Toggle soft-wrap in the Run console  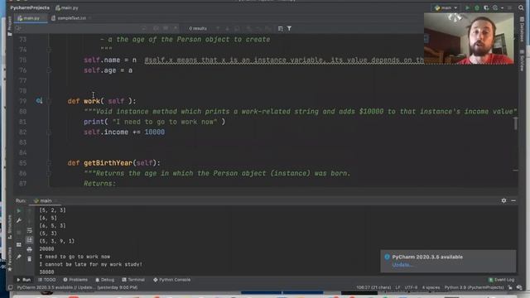[x=30, y=230]
